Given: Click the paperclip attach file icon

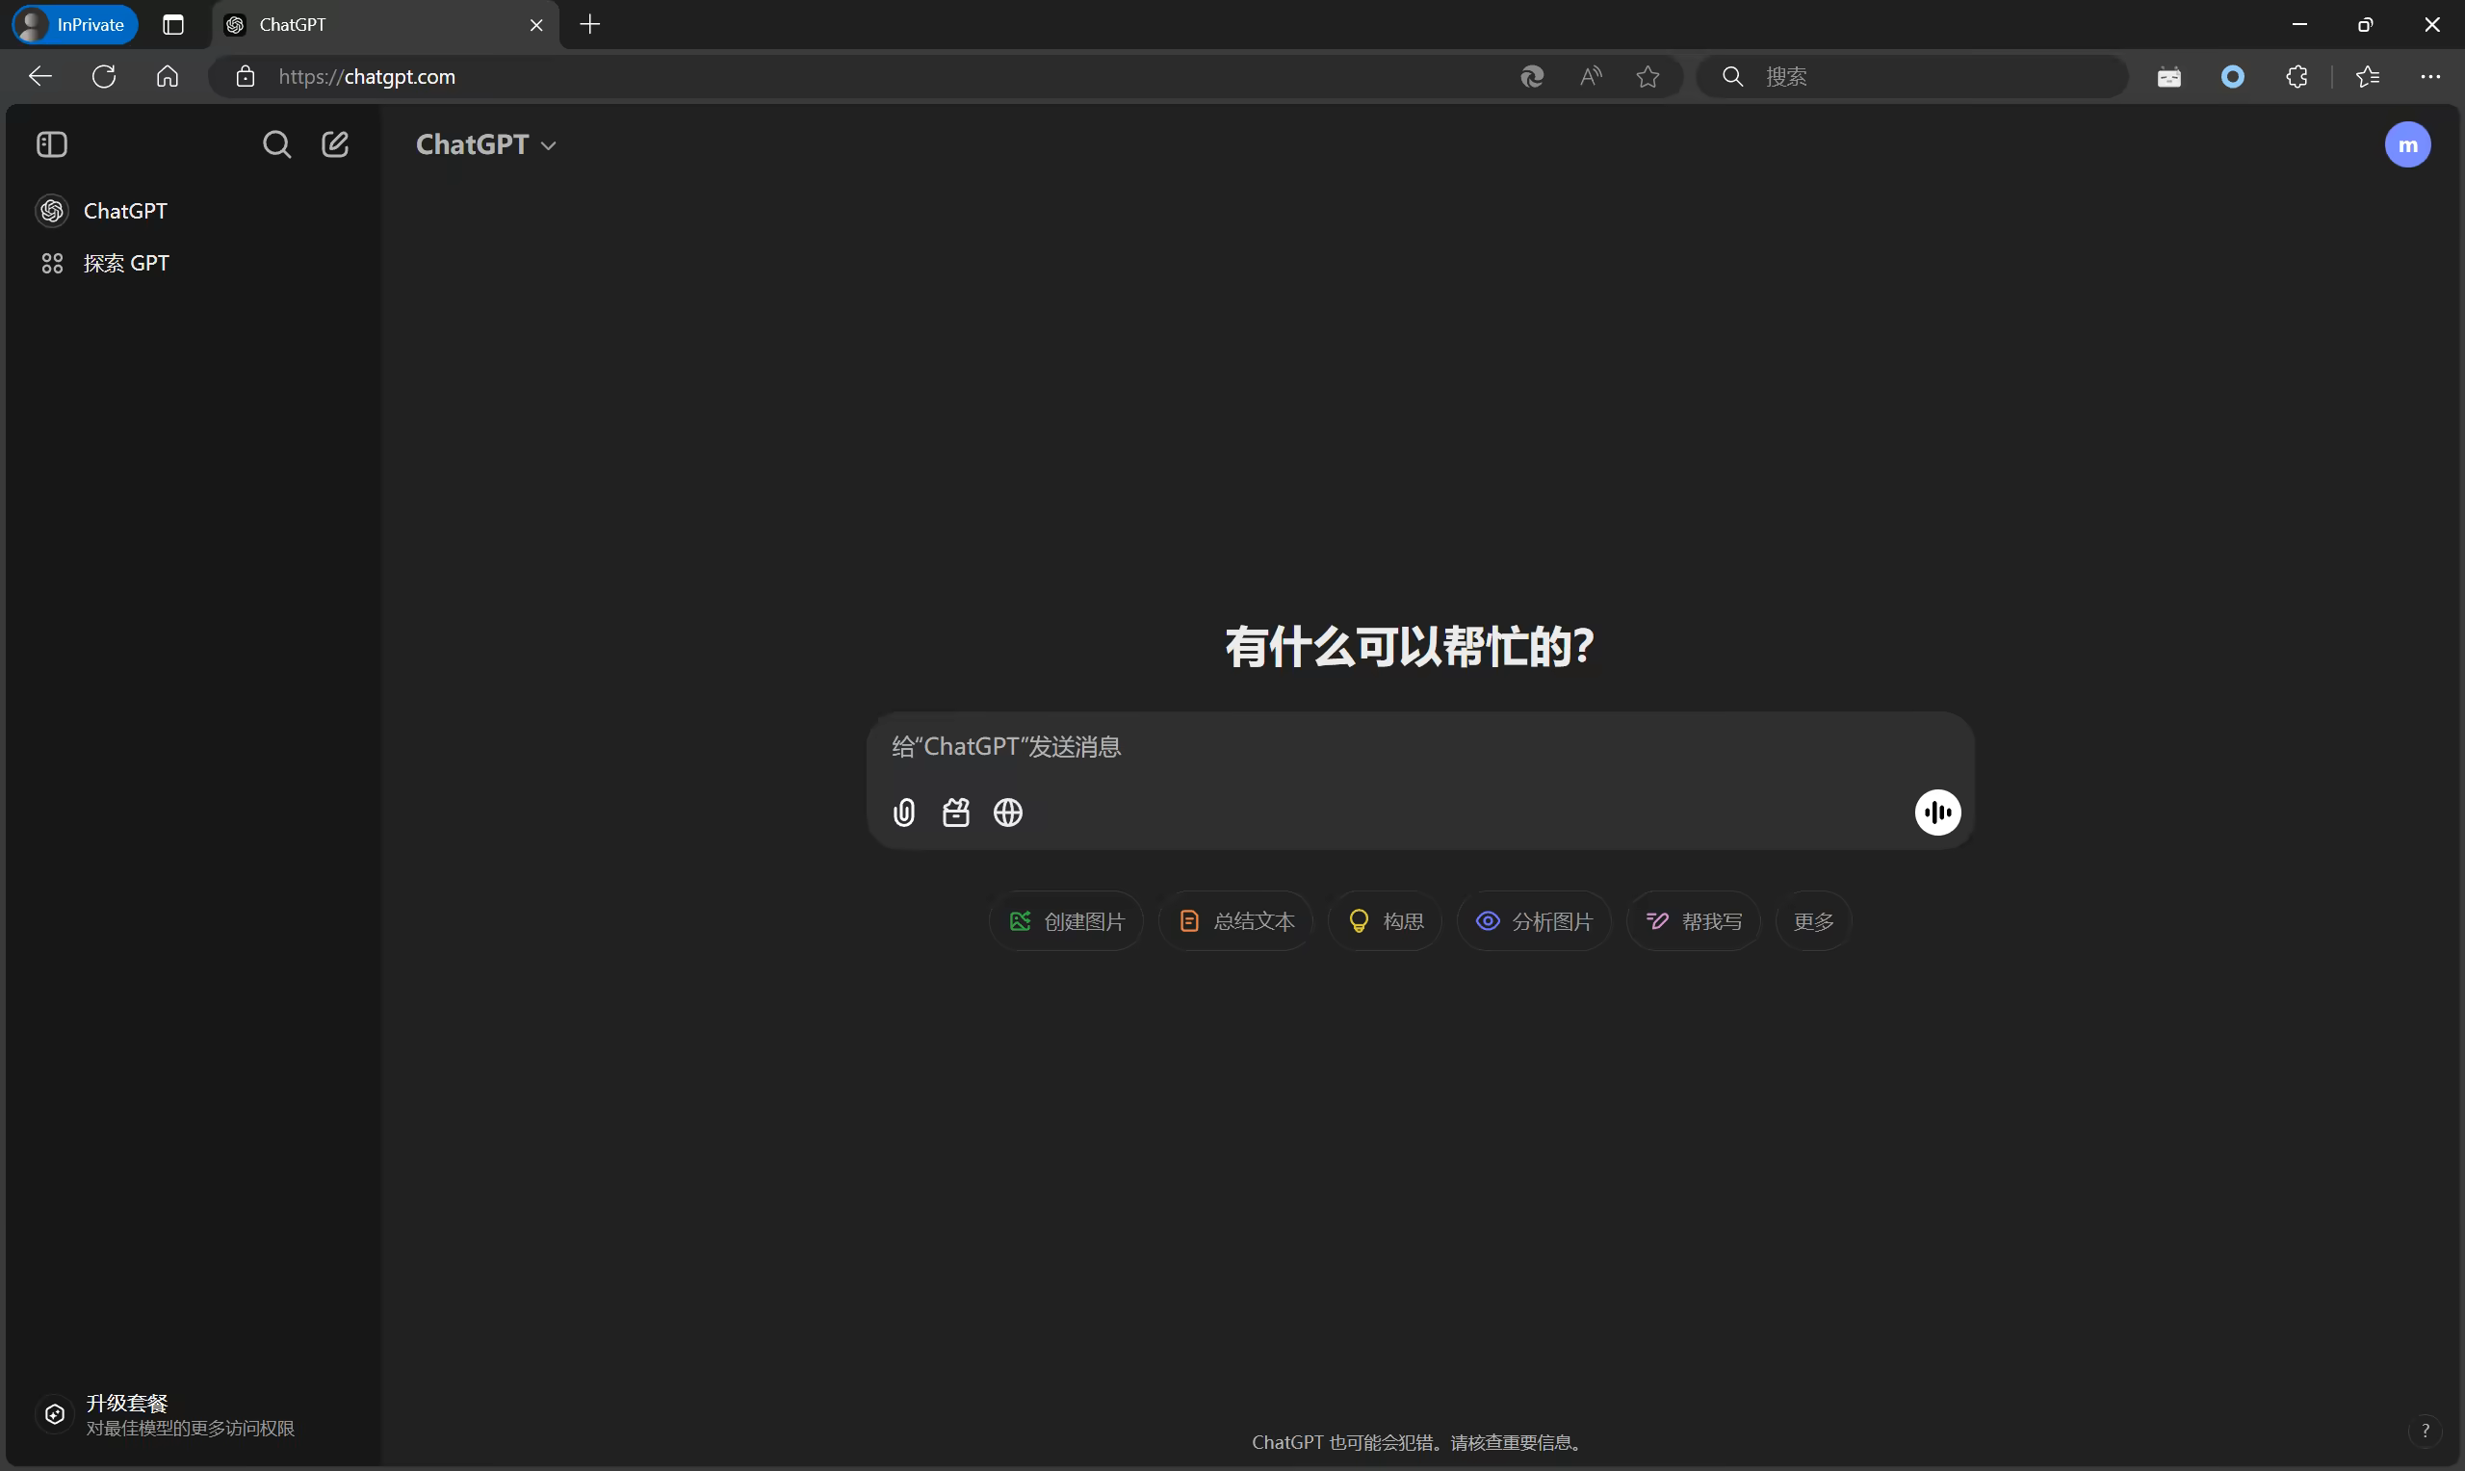Looking at the screenshot, I should coord(903,813).
